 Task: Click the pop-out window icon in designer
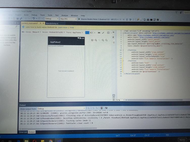click(x=113, y=32)
